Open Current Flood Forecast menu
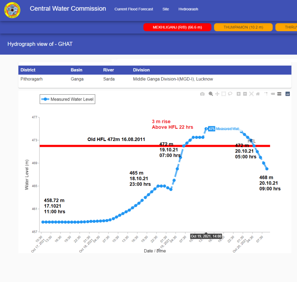This screenshot has height=282, width=297. (134, 9)
